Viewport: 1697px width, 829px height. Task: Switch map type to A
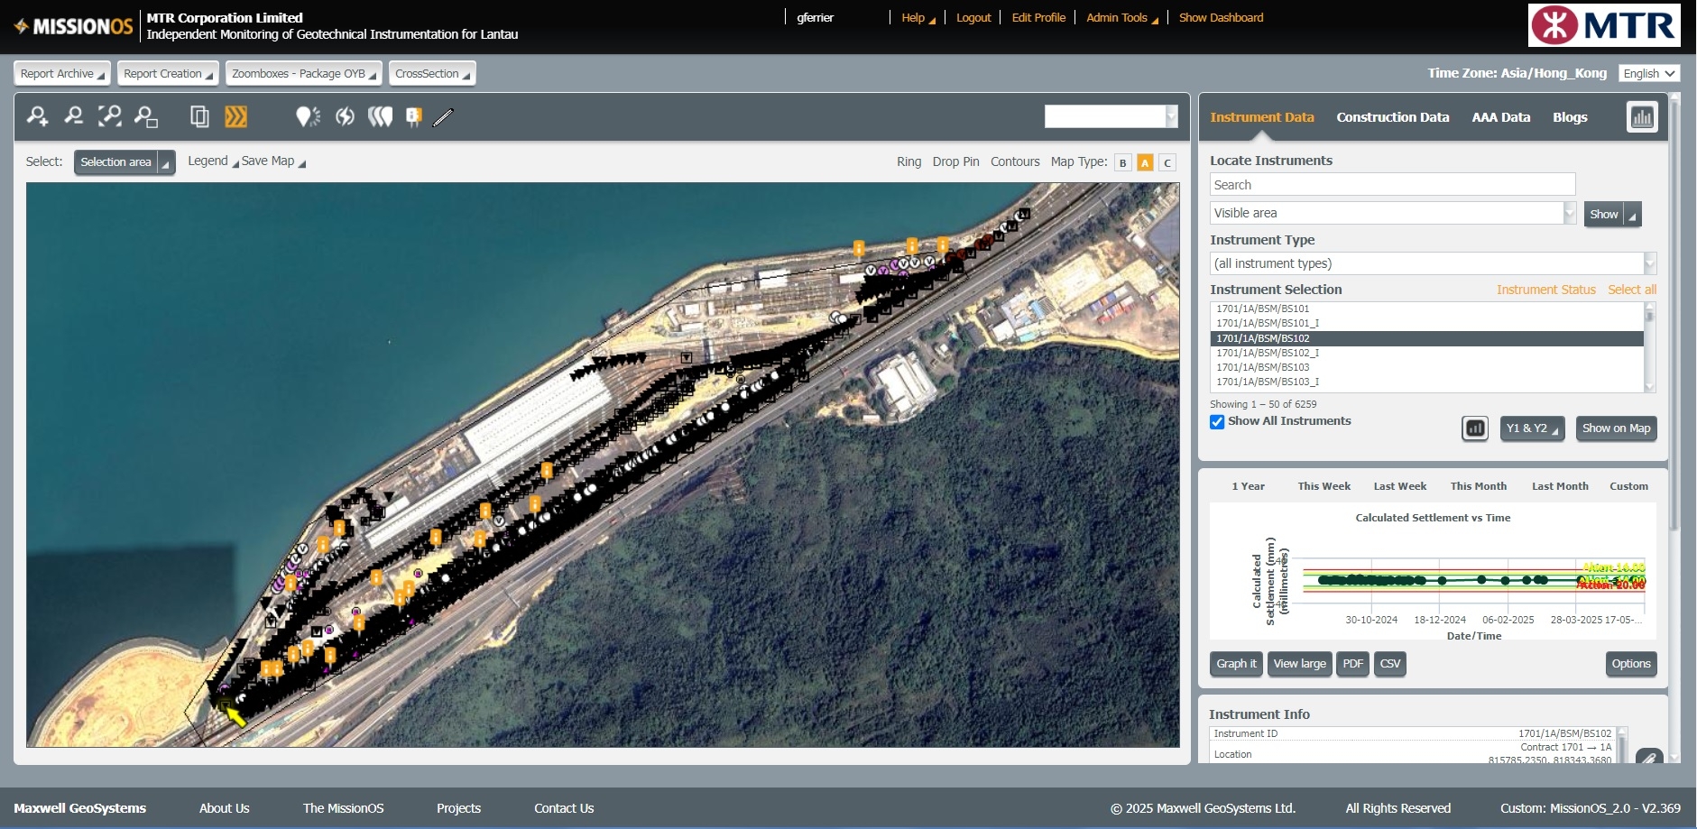click(1145, 162)
